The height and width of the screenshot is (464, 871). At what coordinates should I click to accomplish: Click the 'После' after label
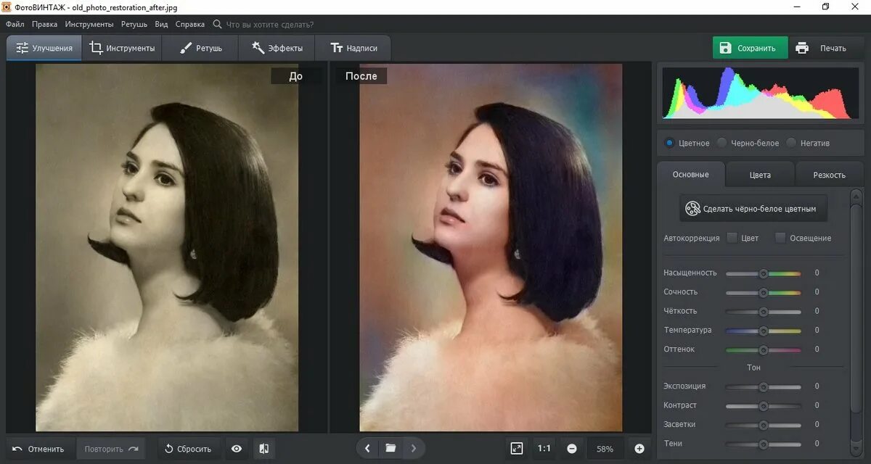tap(361, 76)
